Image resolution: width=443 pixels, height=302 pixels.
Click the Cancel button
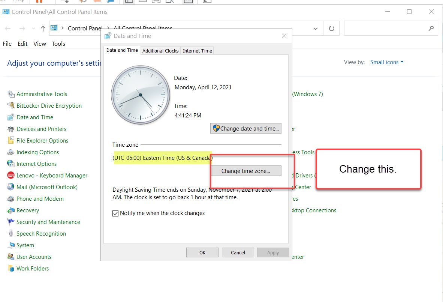click(x=238, y=252)
